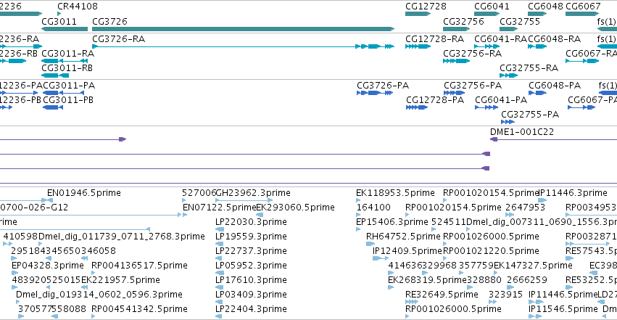Click the CG32756 gene glyph
The height and width of the screenshot is (320, 617).
[x=457, y=29]
